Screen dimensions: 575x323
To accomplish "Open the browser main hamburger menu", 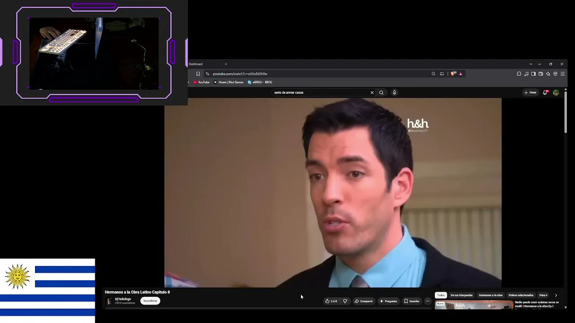I will click(562, 74).
